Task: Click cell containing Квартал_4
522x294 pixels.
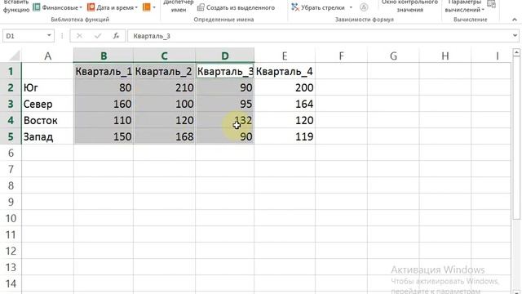Action: point(285,71)
